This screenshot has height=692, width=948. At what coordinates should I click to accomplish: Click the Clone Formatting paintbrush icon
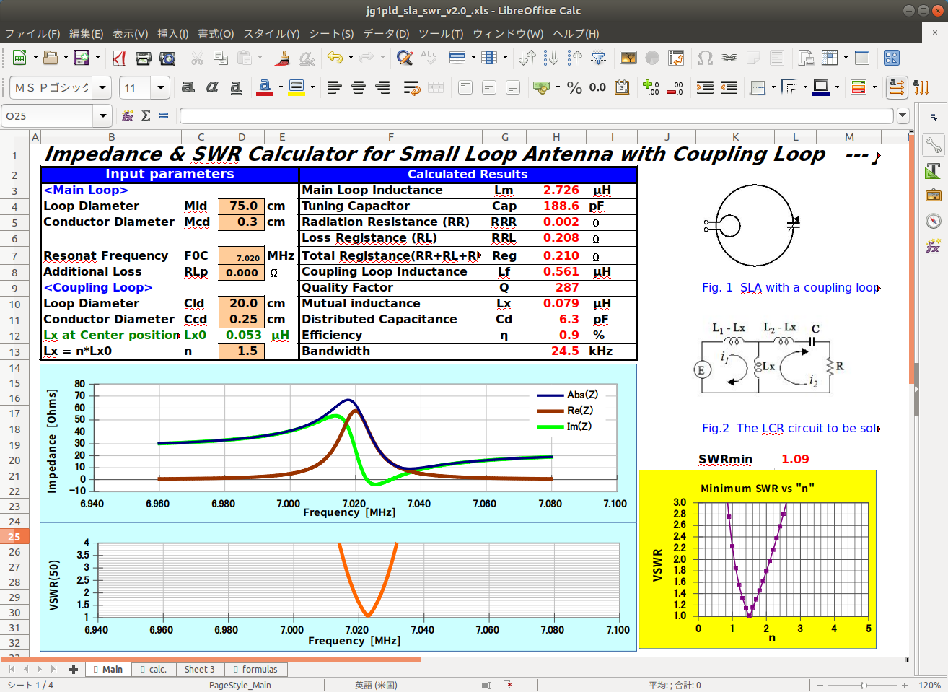283,58
